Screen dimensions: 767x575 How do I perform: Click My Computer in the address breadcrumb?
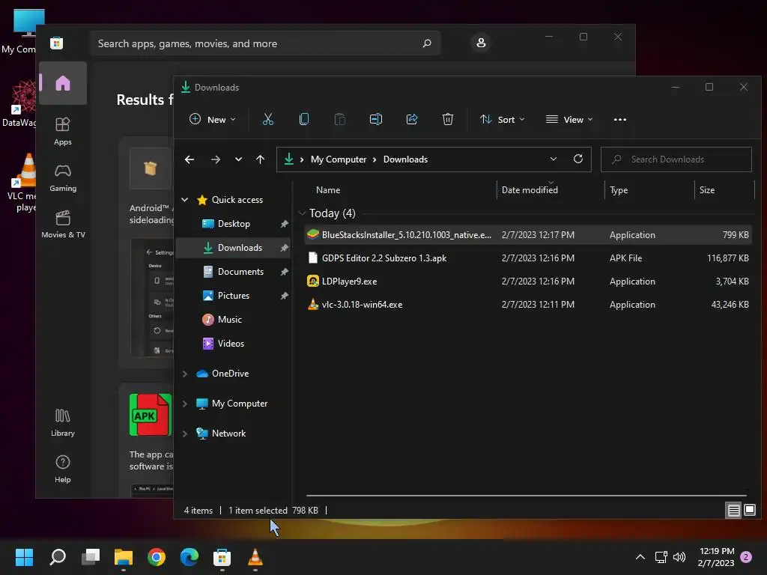(339, 159)
